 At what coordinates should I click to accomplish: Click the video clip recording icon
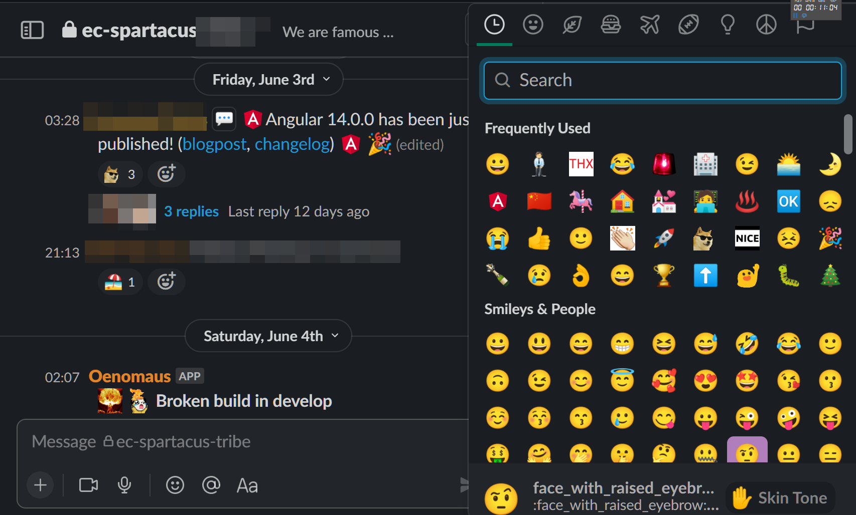tap(88, 485)
